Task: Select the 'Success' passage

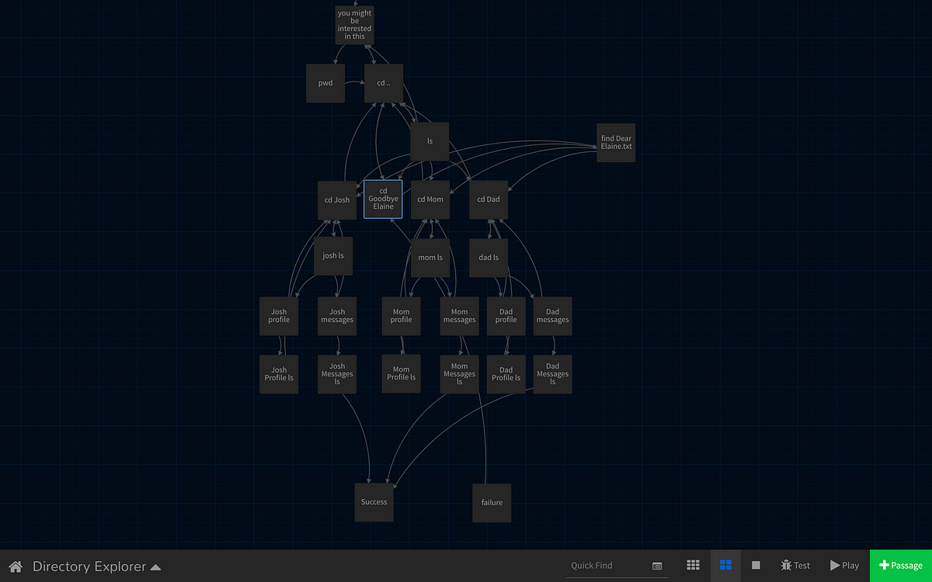Action: 374,502
